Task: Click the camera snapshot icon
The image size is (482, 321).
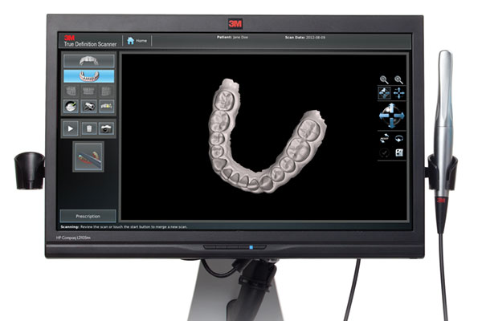Action: [106, 128]
